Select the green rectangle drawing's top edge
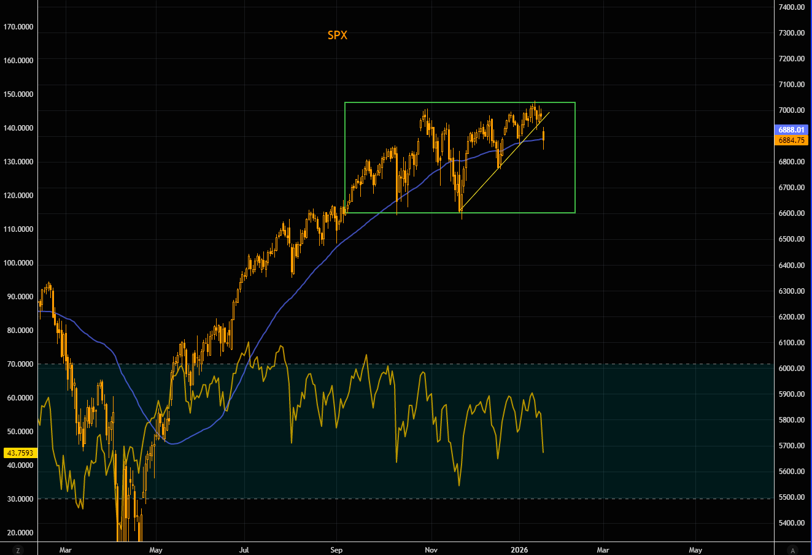The image size is (812, 555). [x=460, y=102]
